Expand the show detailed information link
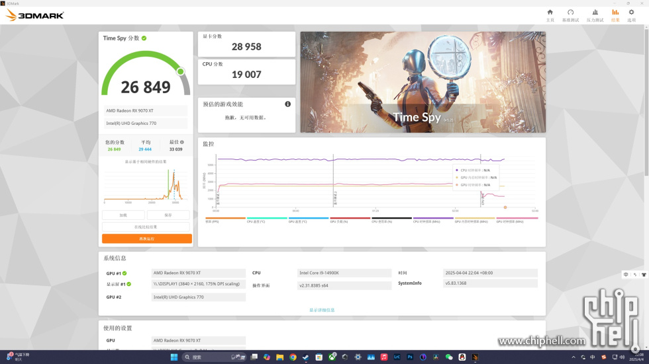 322,310
